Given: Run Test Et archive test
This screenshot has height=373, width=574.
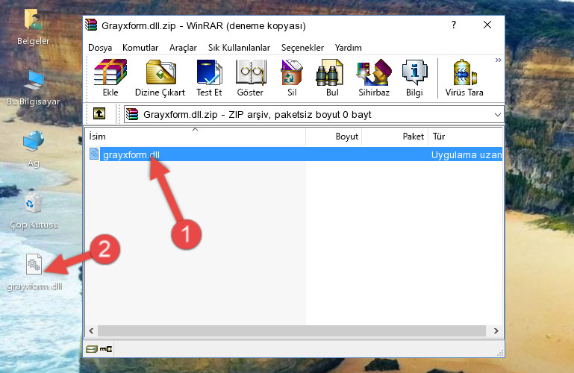Looking at the screenshot, I should click(x=209, y=78).
